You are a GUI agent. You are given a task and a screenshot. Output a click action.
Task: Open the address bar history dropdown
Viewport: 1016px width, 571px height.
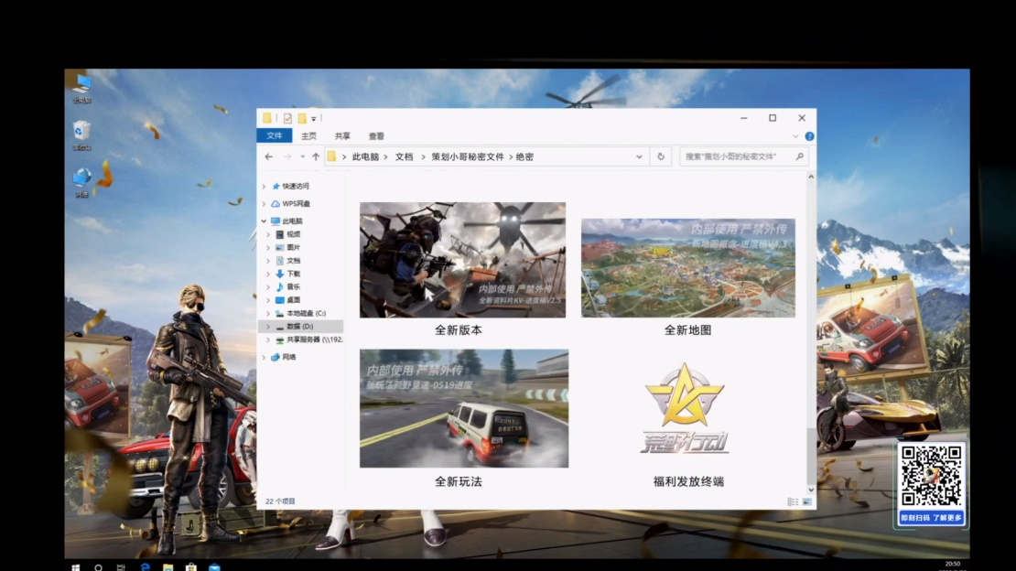click(646, 156)
